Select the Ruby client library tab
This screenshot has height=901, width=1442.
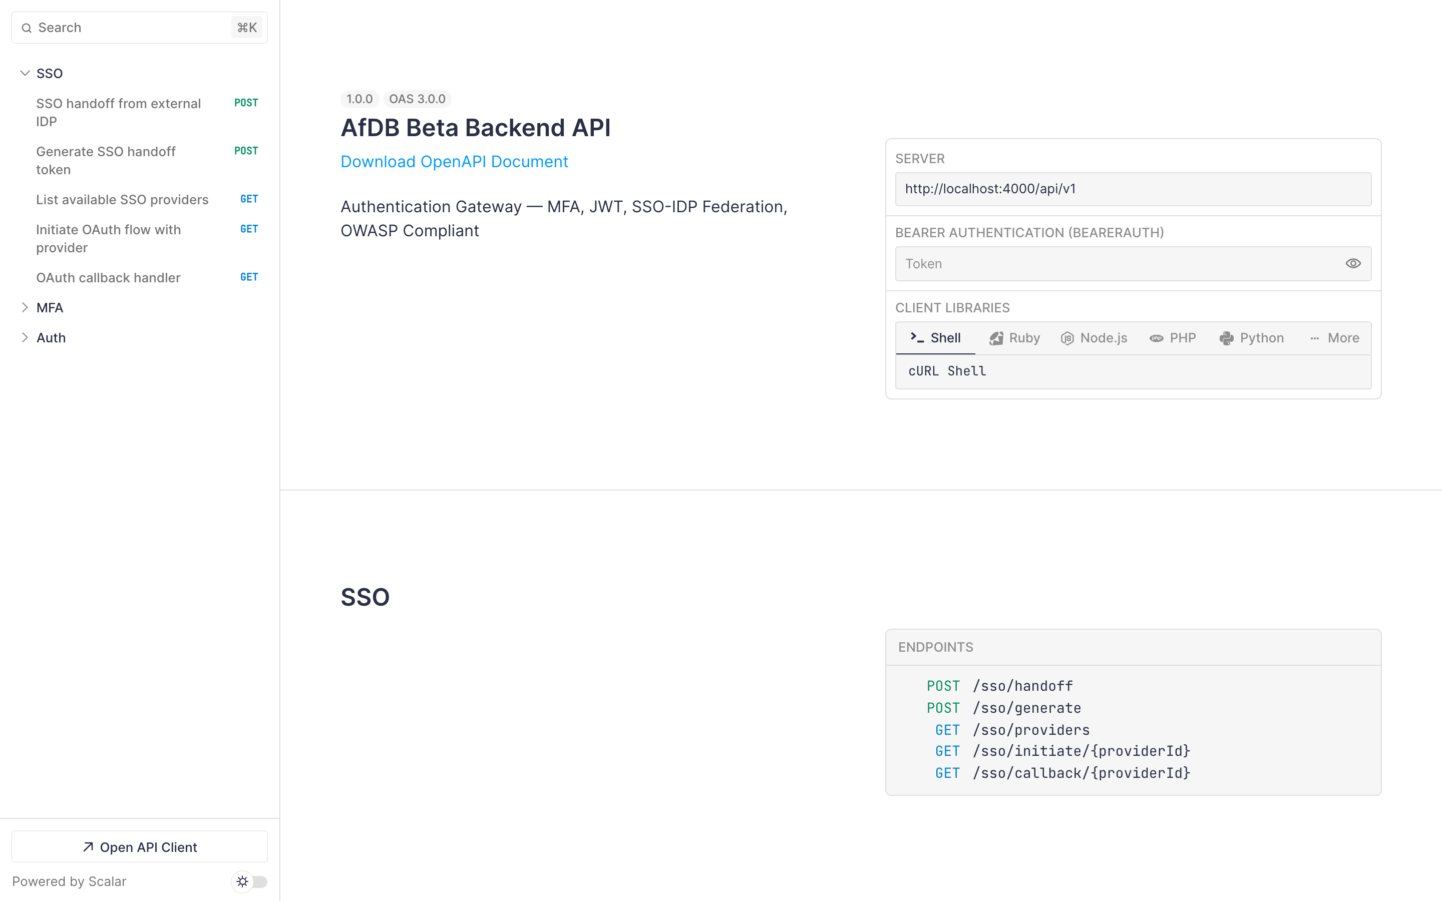(x=1015, y=338)
